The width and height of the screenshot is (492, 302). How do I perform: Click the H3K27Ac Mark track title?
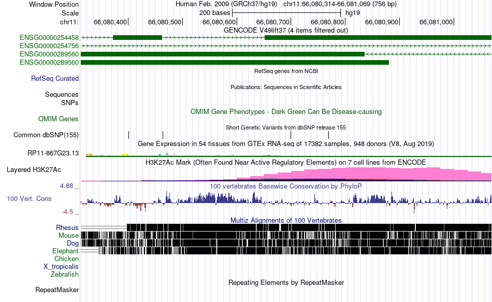click(x=286, y=163)
